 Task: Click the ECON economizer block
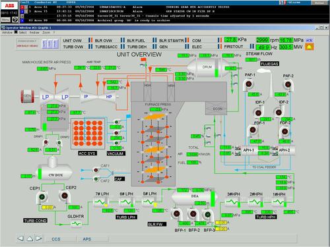point(216,108)
